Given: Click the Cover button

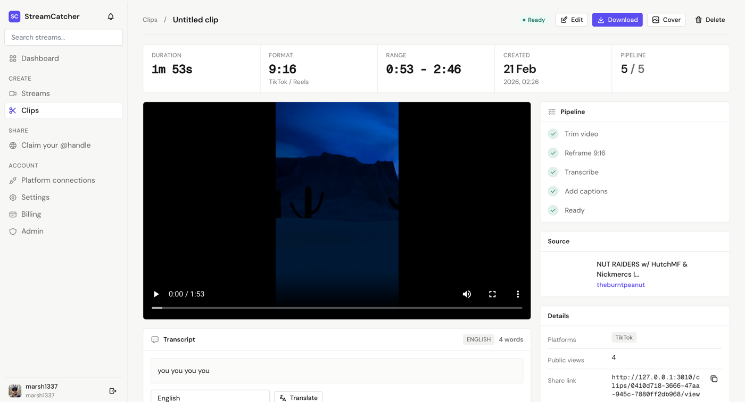Looking at the screenshot, I should [x=666, y=20].
